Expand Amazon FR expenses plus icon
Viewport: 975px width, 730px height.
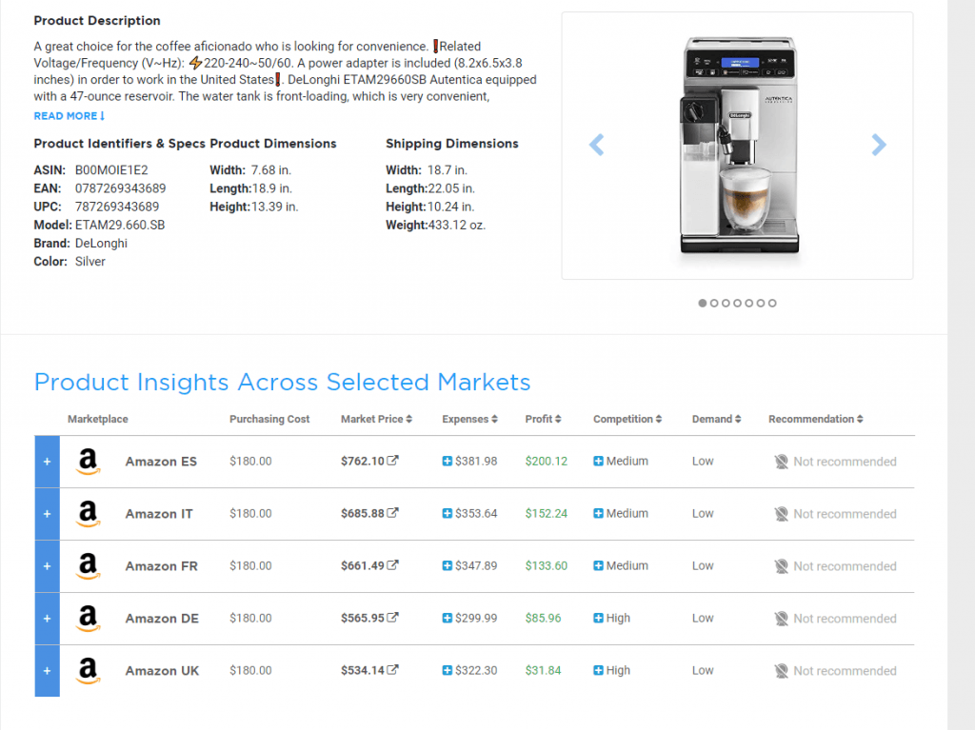(448, 565)
